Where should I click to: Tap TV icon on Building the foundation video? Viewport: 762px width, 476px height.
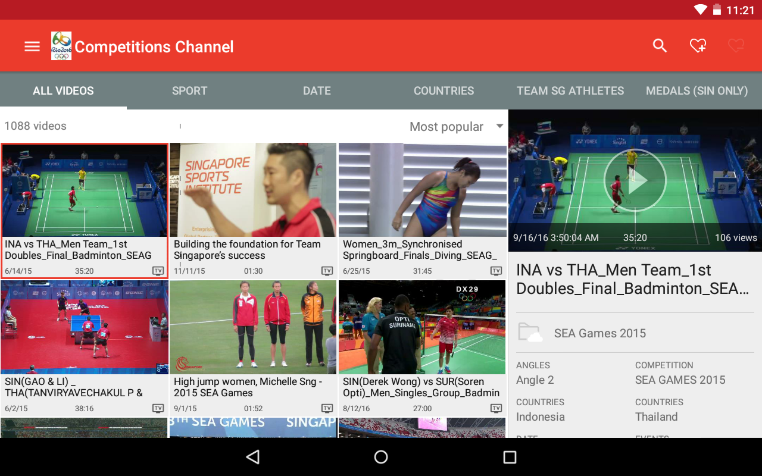(x=327, y=271)
